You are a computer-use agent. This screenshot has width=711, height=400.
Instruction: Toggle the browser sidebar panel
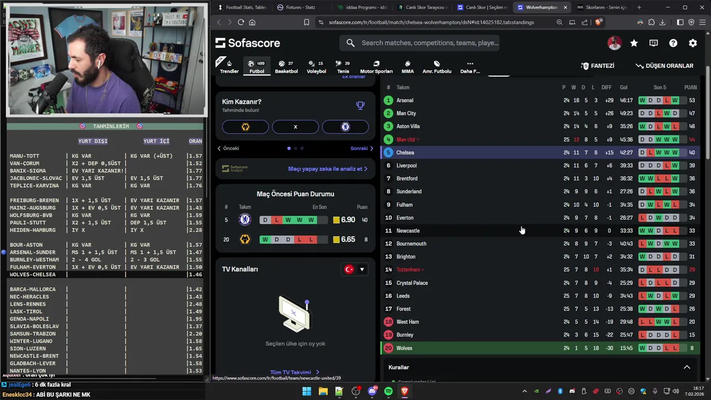(x=680, y=22)
